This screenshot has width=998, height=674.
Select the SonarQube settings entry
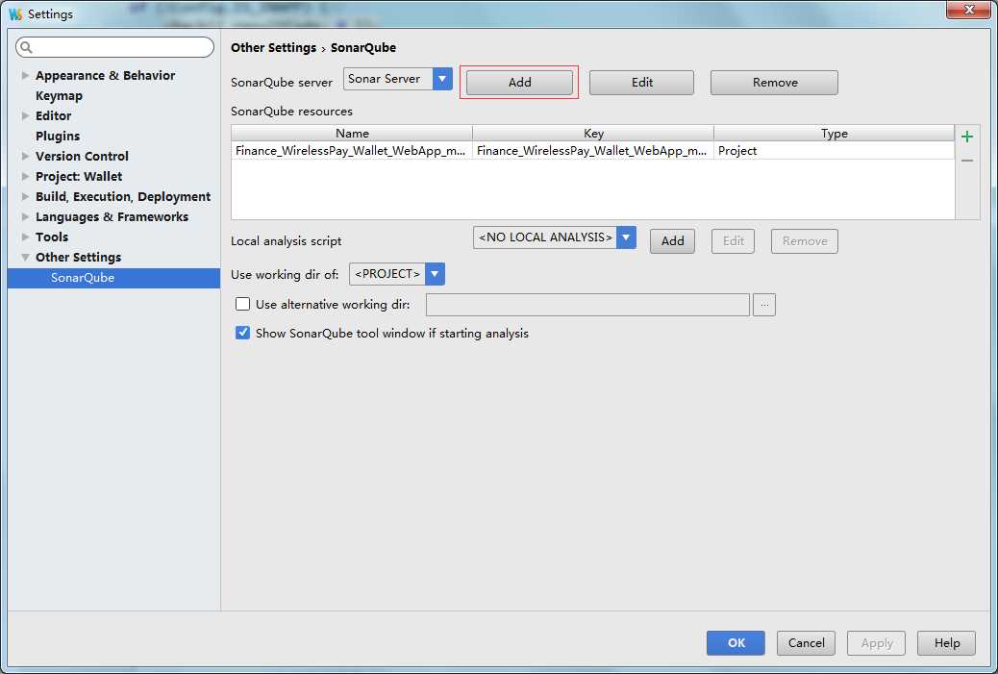point(113,278)
